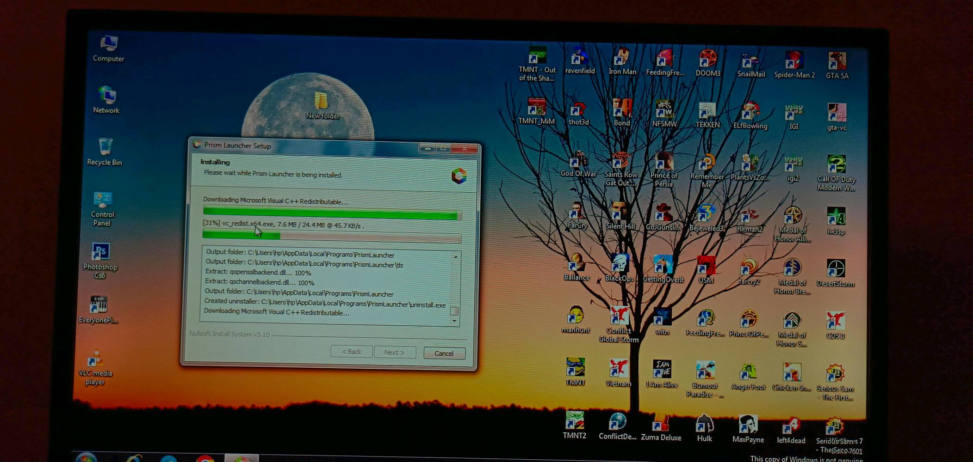Open Internet Explorer from the taskbar
The width and height of the screenshot is (973, 462).
[134, 458]
